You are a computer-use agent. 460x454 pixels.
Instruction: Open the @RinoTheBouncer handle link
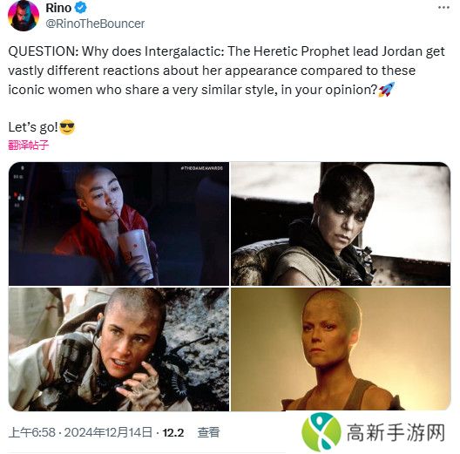point(95,24)
